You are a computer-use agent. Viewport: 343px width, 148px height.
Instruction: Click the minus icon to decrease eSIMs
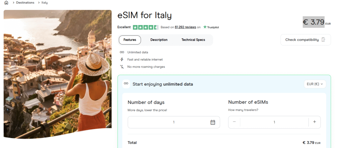point(234,122)
